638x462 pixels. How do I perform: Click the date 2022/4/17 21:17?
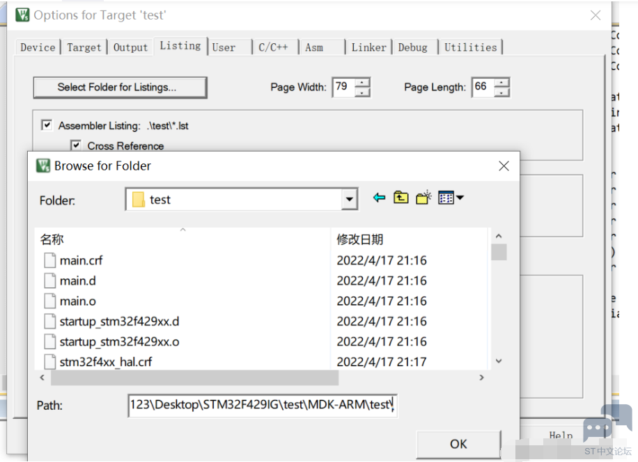[x=382, y=362]
